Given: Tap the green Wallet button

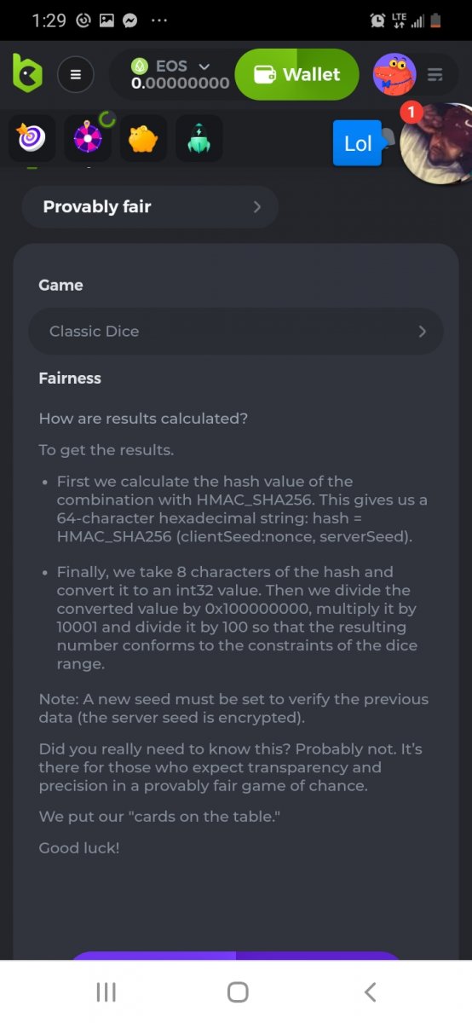Looking at the screenshot, I should click(296, 74).
